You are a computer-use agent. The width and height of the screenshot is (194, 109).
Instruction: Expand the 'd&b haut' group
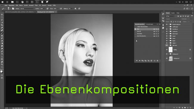point(169,45)
